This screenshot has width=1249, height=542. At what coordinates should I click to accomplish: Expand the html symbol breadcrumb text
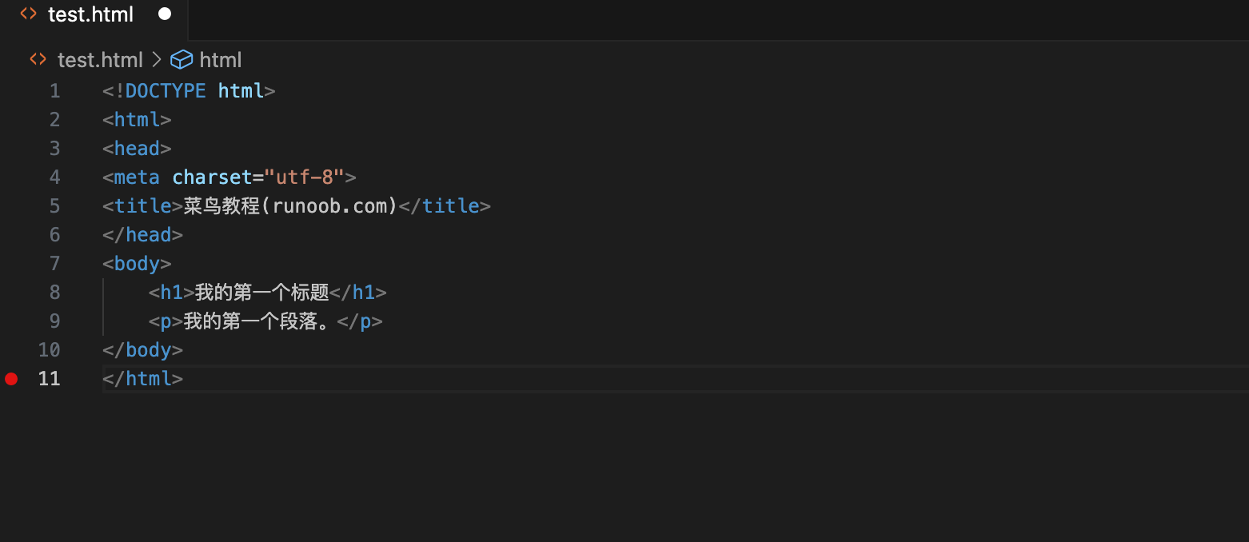220,60
